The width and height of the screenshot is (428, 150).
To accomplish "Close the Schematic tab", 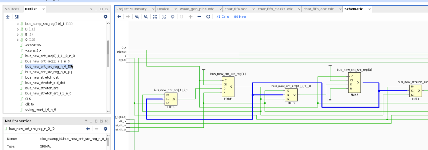I will click(369, 9).
